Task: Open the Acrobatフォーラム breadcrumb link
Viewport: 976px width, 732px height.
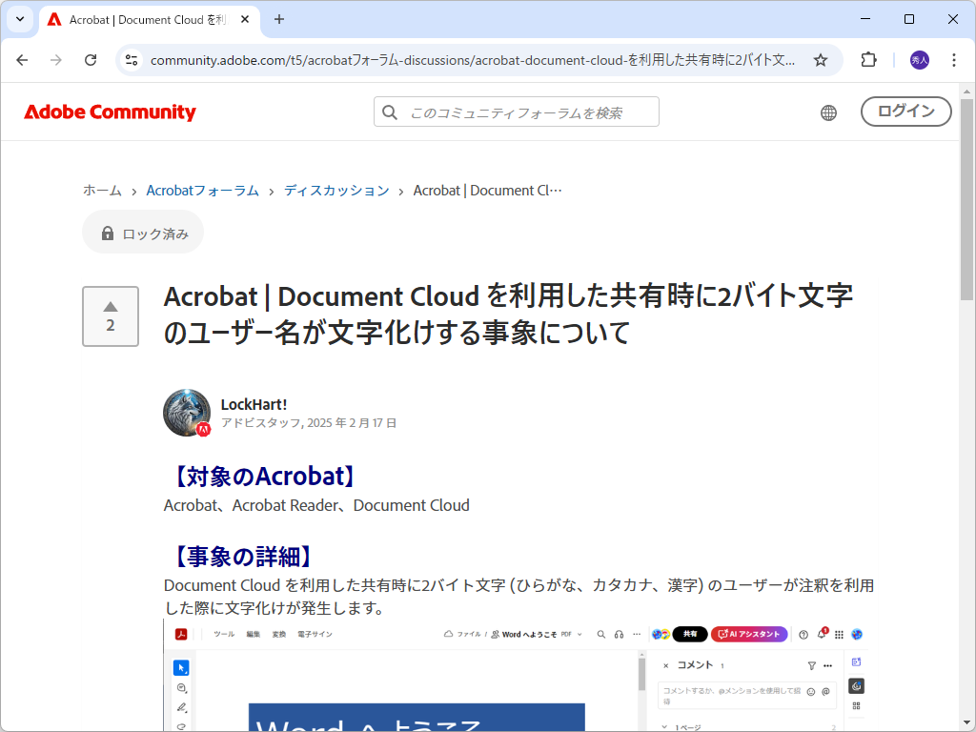Action: coord(203,190)
